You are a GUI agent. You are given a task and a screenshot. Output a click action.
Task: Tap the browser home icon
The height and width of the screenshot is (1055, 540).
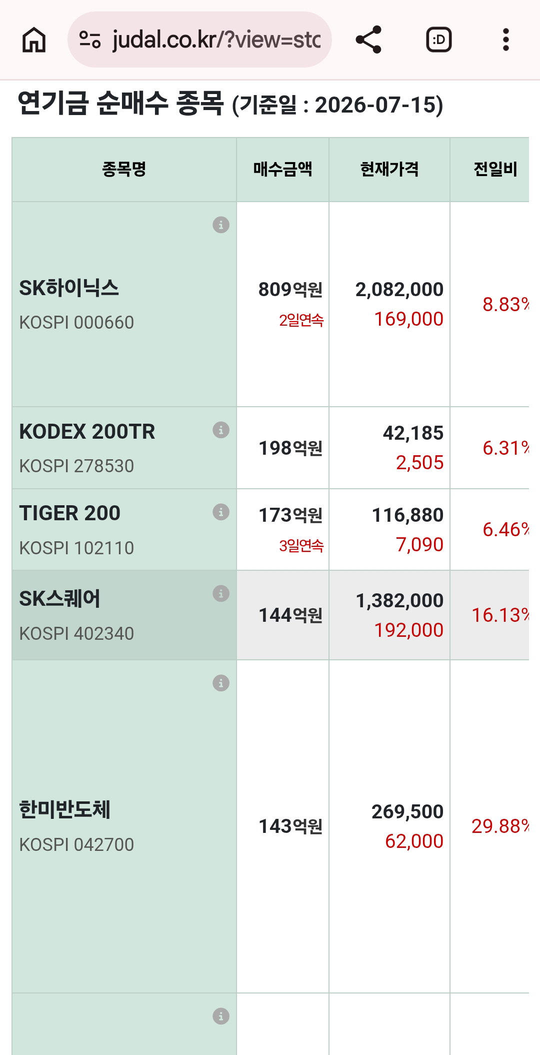[x=34, y=40]
